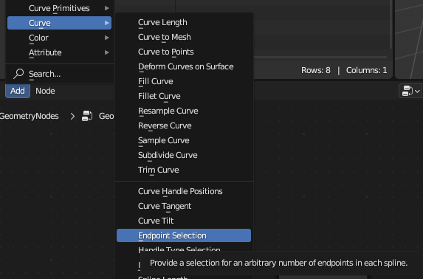Add a Subdivide Curve node

click(x=184, y=155)
